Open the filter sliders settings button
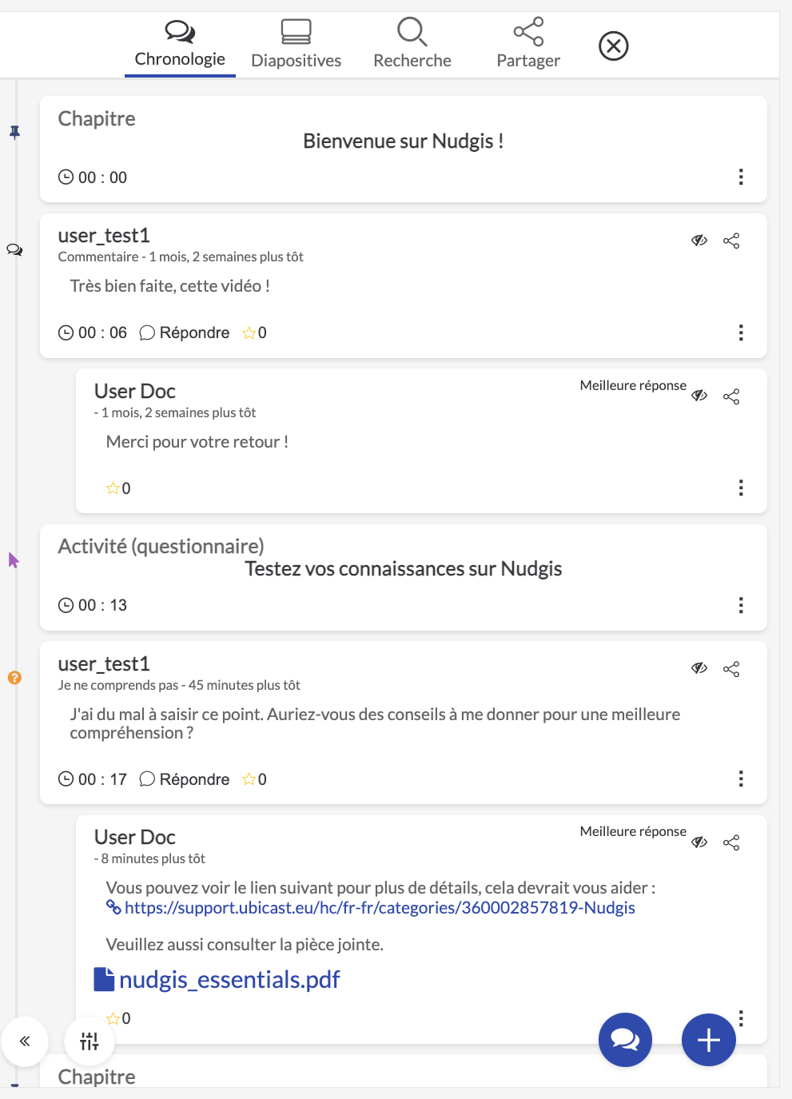The width and height of the screenshot is (792, 1099). [x=90, y=1041]
